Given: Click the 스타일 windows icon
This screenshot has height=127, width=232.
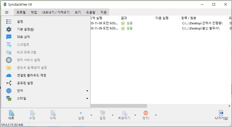Looking at the screenshot, I should [x=9, y=98].
